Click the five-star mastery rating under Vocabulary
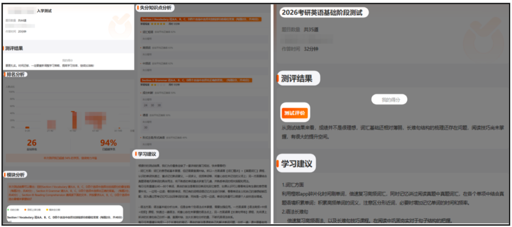 (x=159, y=23)
